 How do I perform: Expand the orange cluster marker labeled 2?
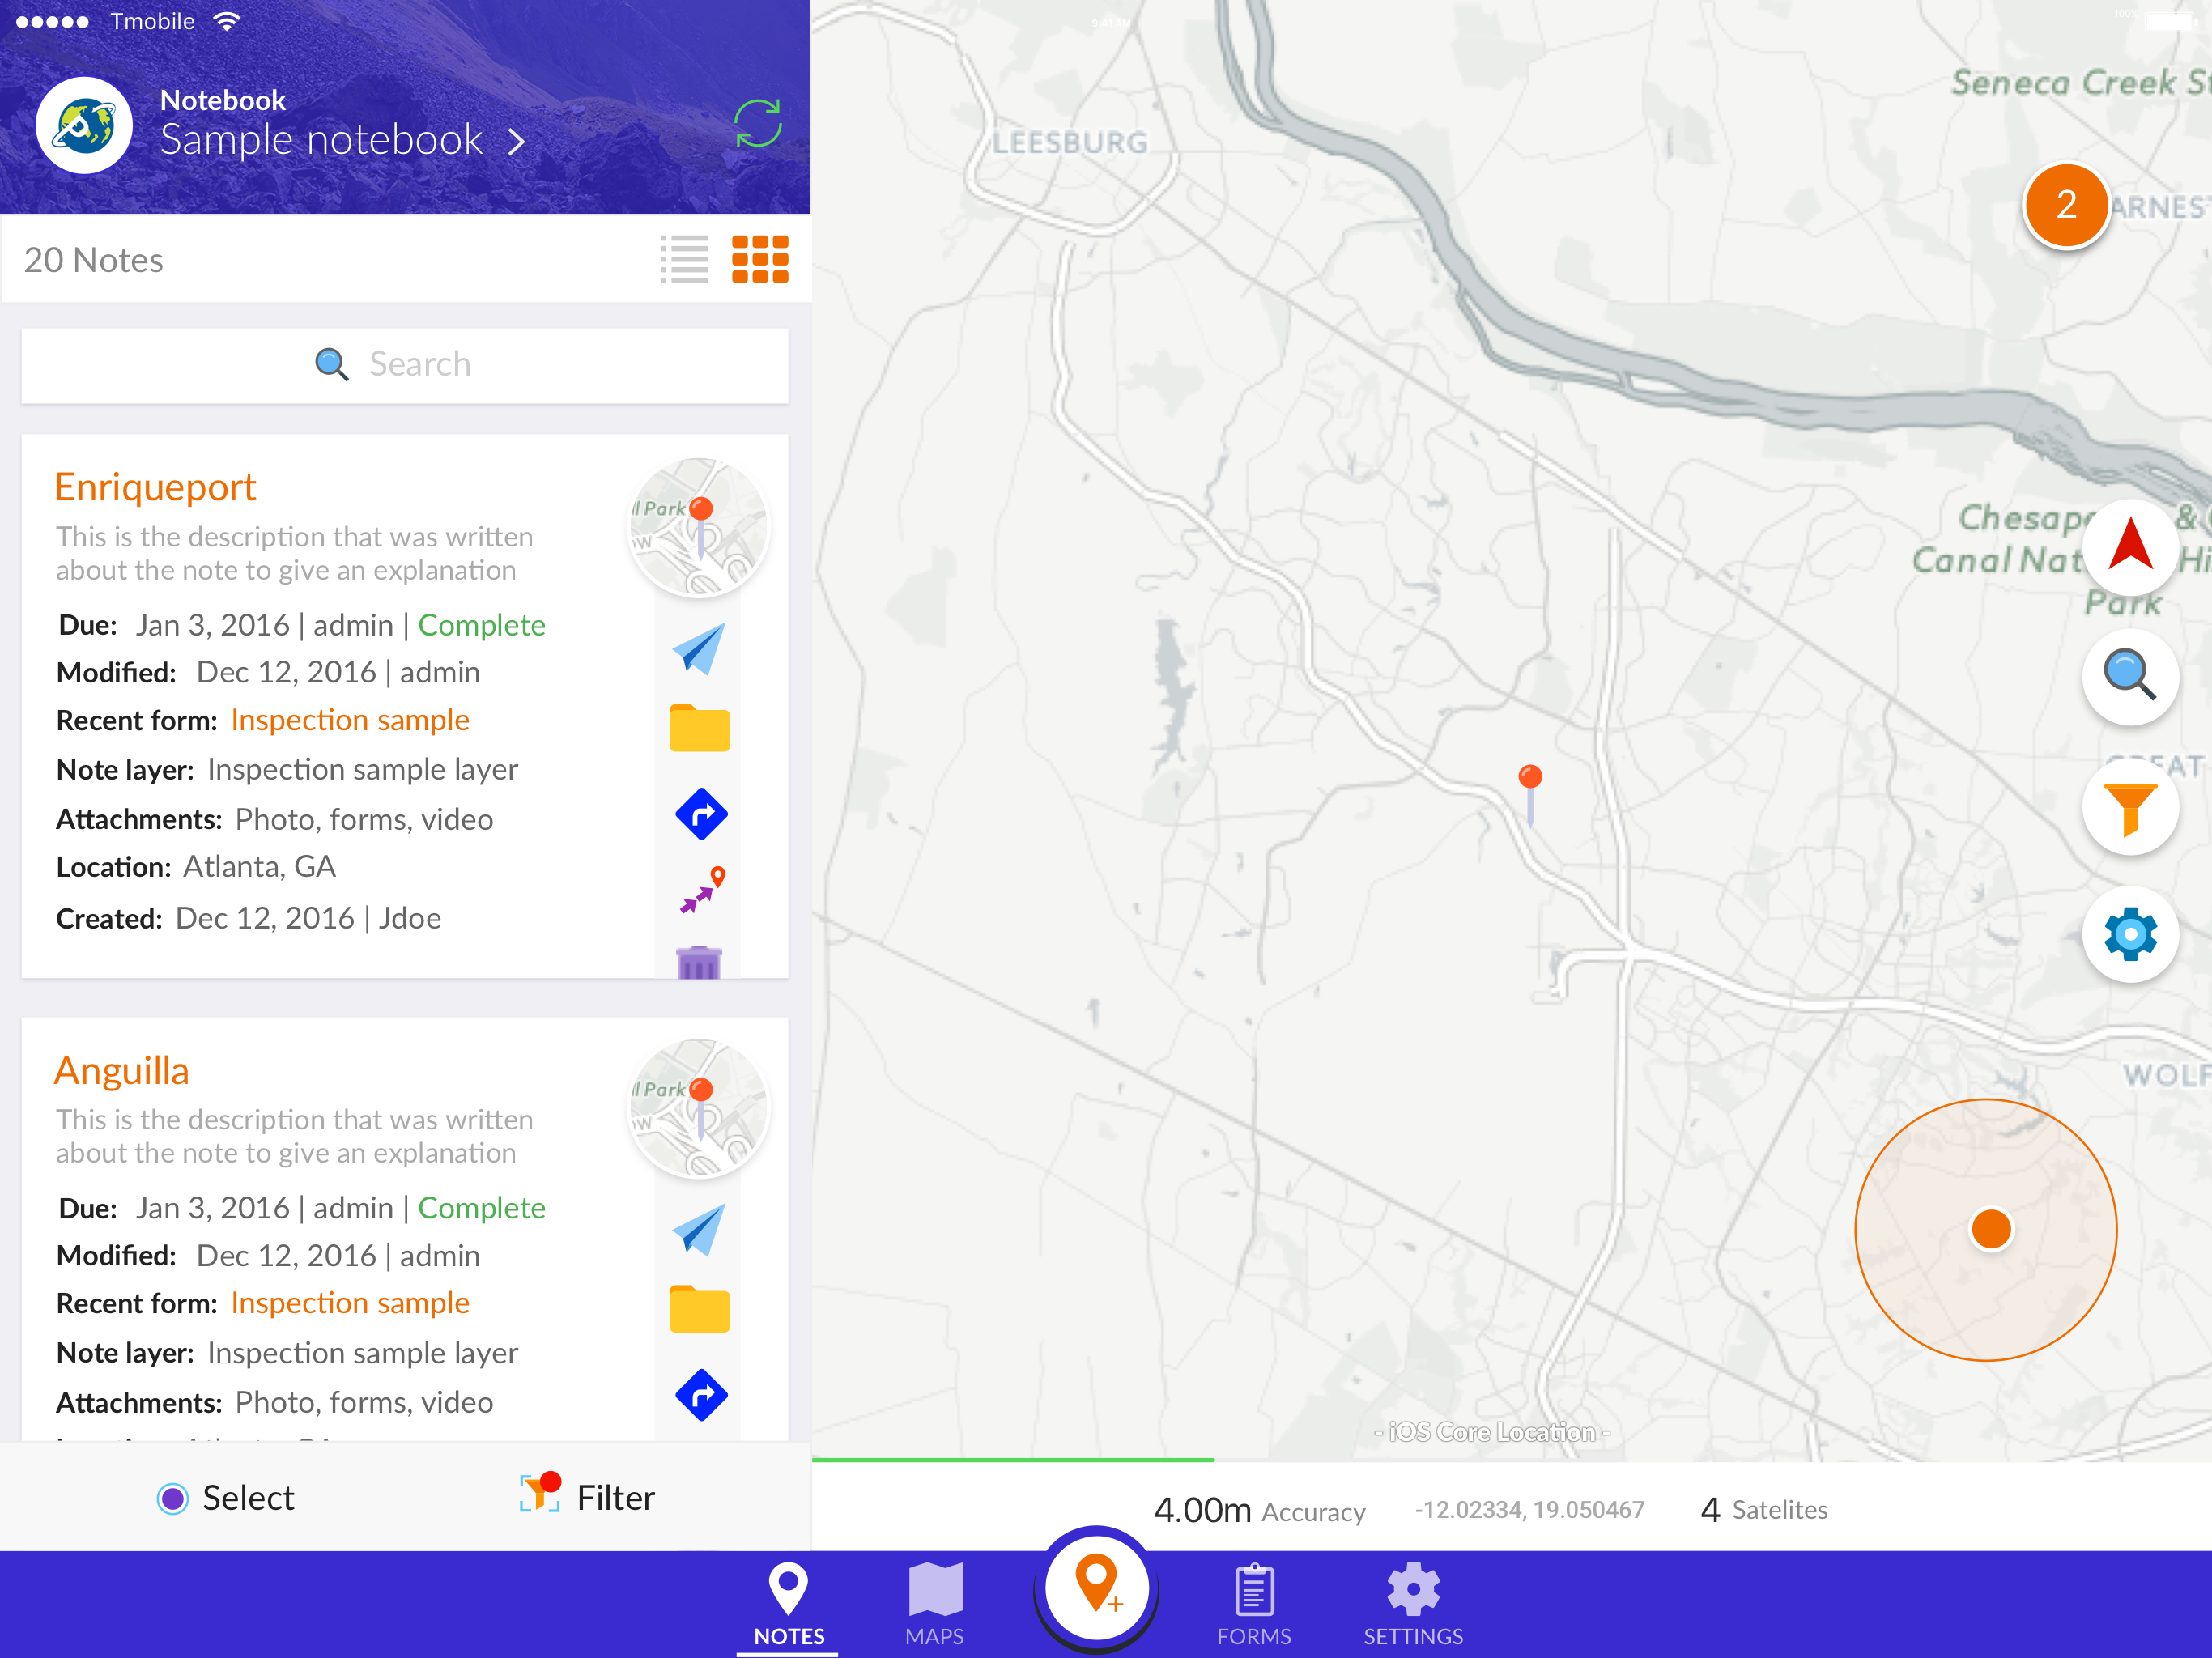pos(2065,205)
